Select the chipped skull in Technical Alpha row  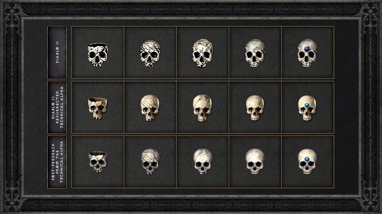tap(97, 108)
